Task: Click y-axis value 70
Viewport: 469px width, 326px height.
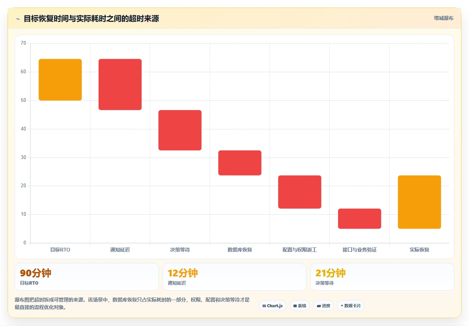Action: tap(23, 43)
